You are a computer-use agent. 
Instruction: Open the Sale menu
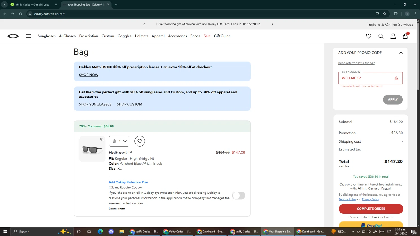coord(207,36)
